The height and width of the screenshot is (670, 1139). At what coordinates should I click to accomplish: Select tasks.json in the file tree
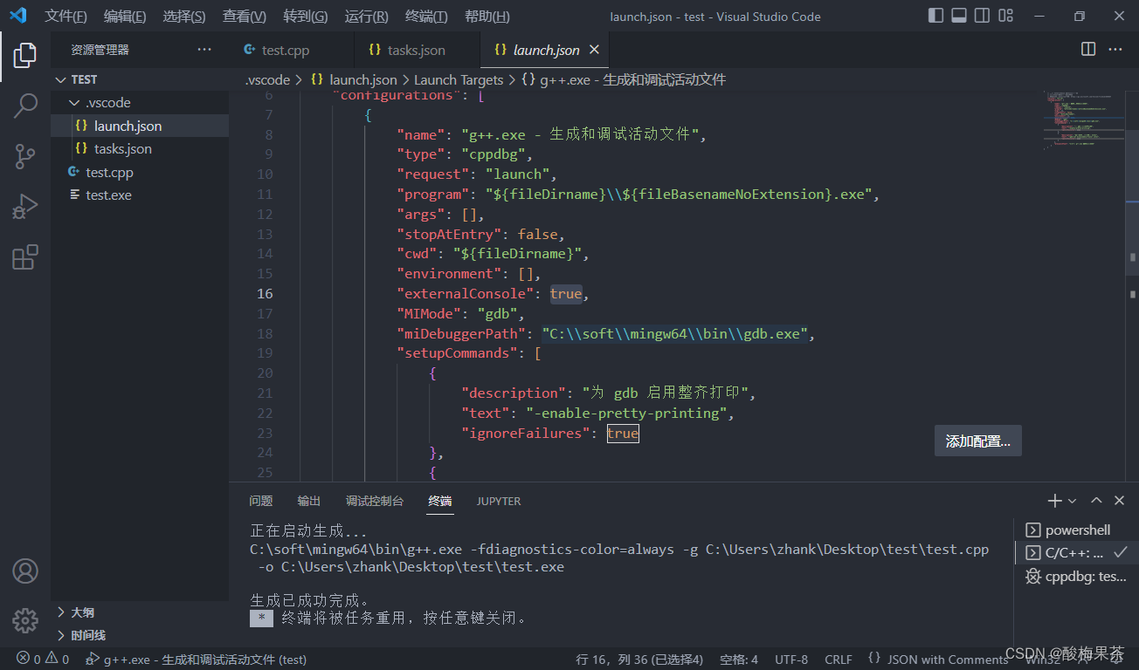tap(140, 149)
